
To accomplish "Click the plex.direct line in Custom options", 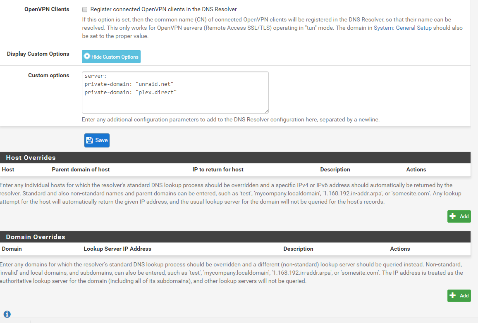I will (x=131, y=92).
